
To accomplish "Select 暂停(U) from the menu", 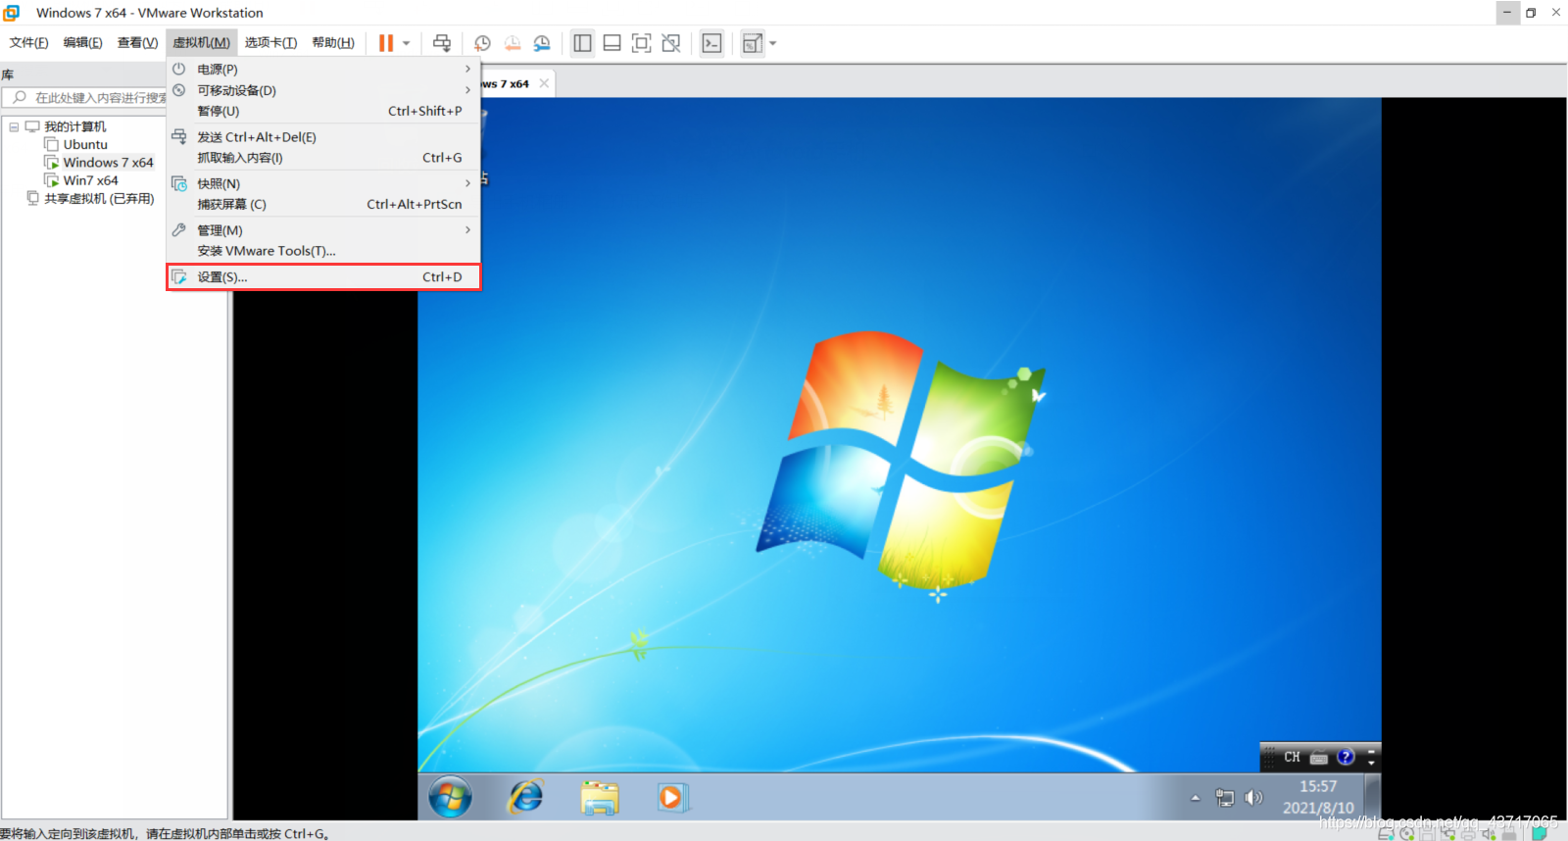I will pos(323,111).
